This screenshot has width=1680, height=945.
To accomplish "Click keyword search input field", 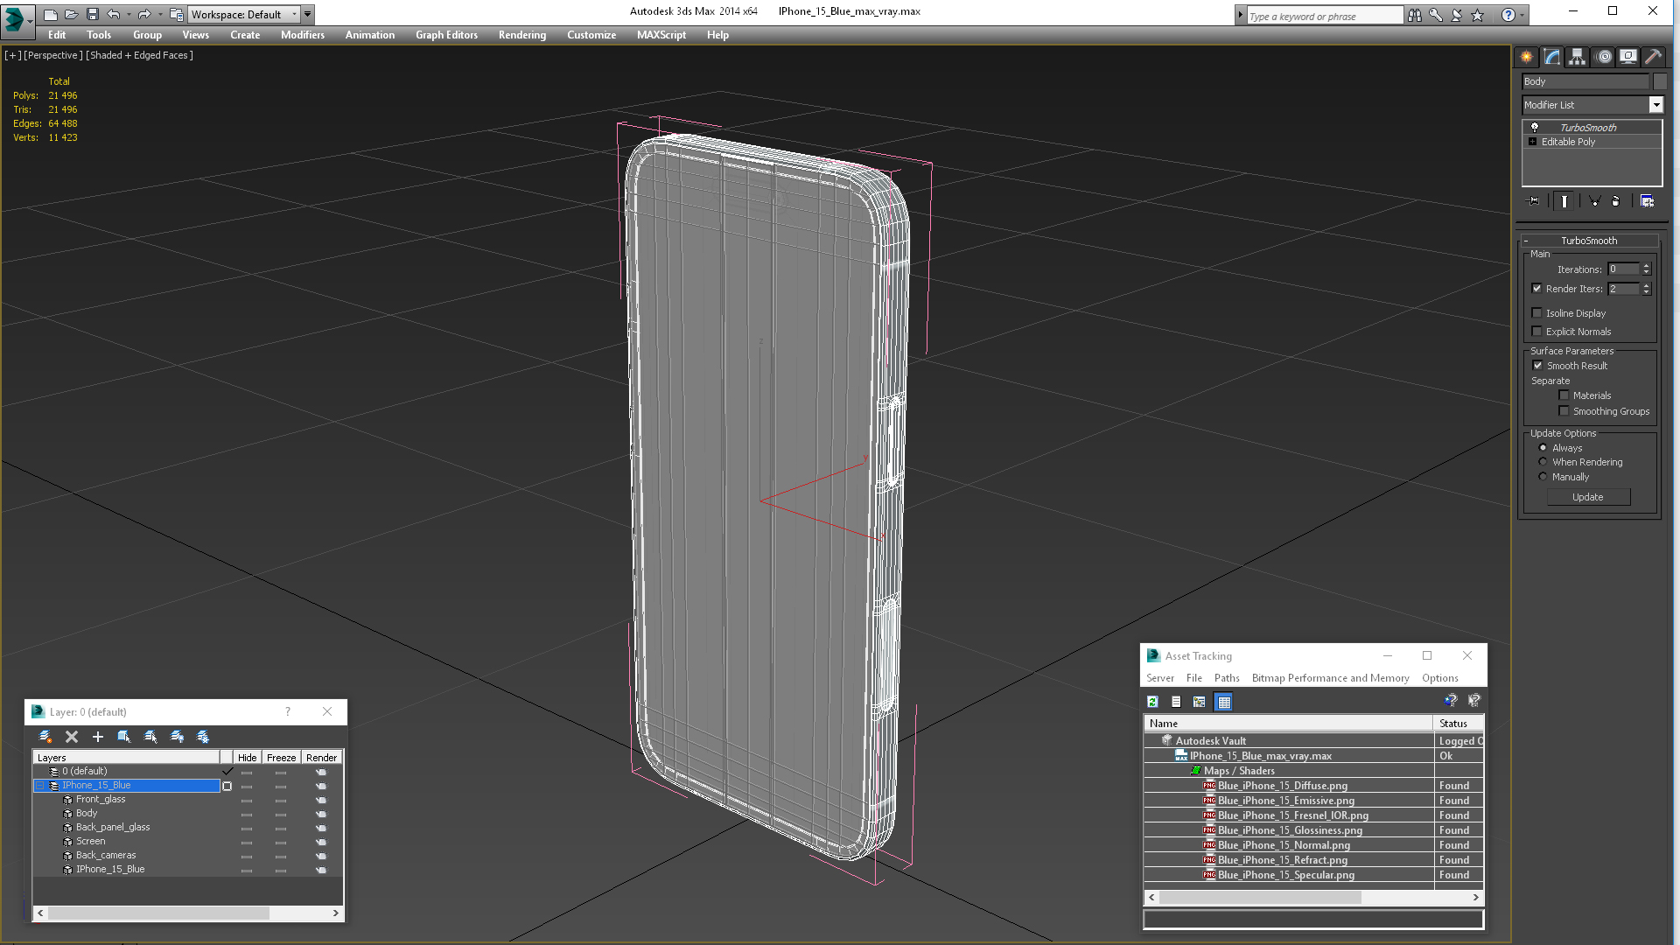I will pos(1324,16).
